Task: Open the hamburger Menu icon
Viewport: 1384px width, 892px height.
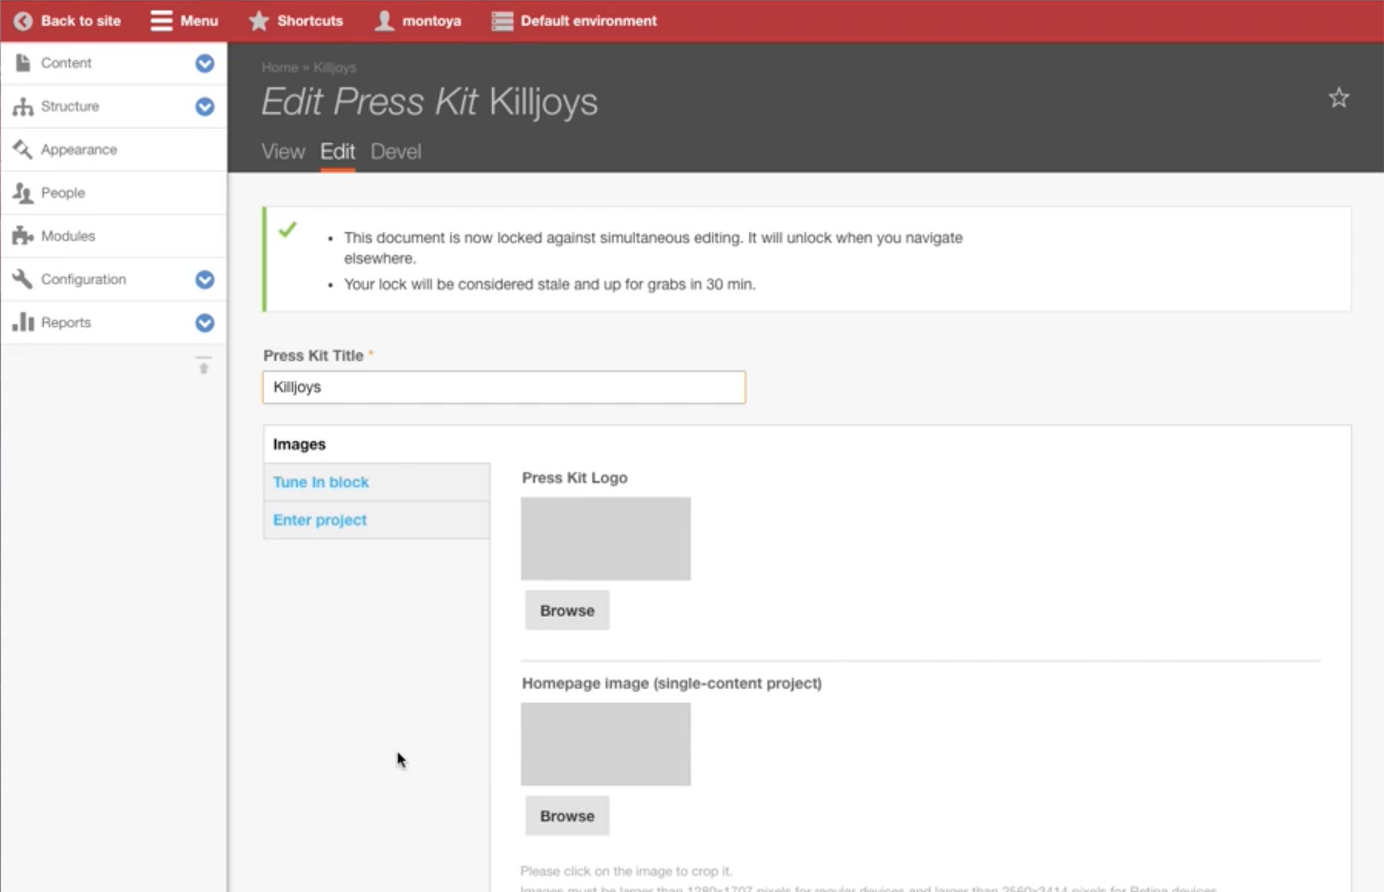Action: pyautogui.click(x=161, y=21)
